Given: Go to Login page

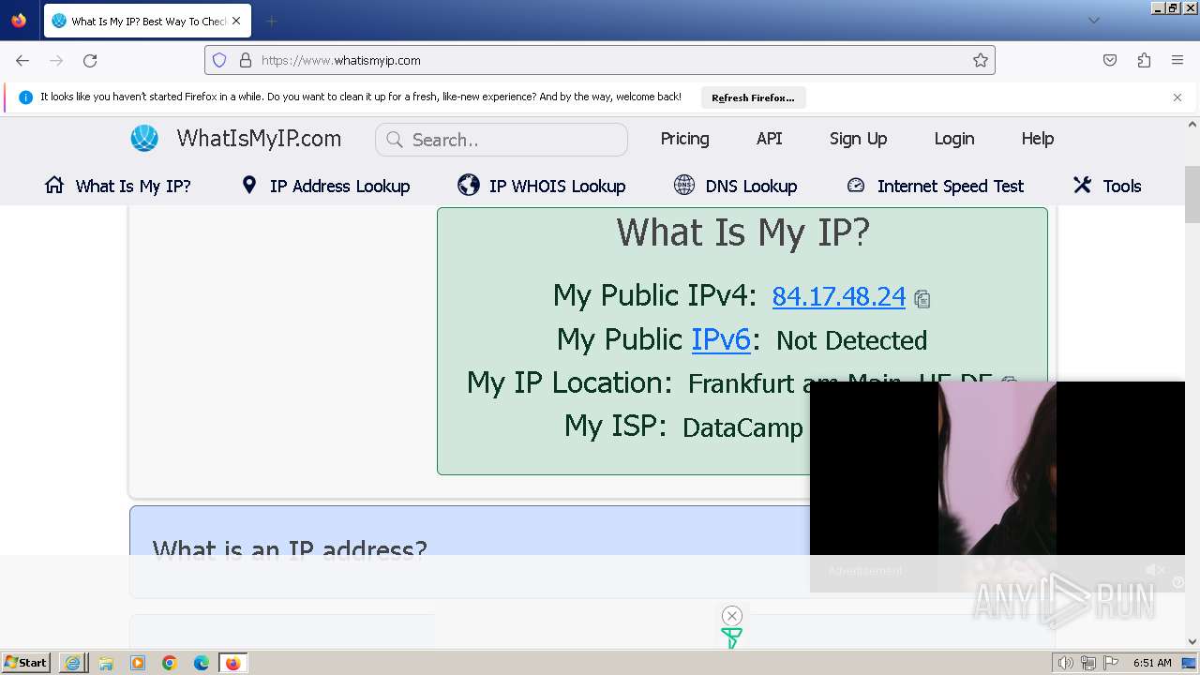Looking at the screenshot, I should click(x=953, y=139).
